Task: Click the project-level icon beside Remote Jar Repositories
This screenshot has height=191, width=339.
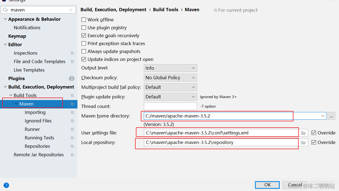Action: tap(72, 155)
